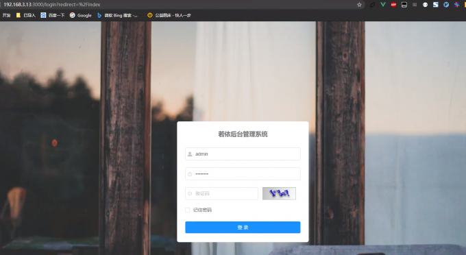
Task: Tick the 记住密码 checkbox
Action: pyautogui.click(x=188, y=210)
